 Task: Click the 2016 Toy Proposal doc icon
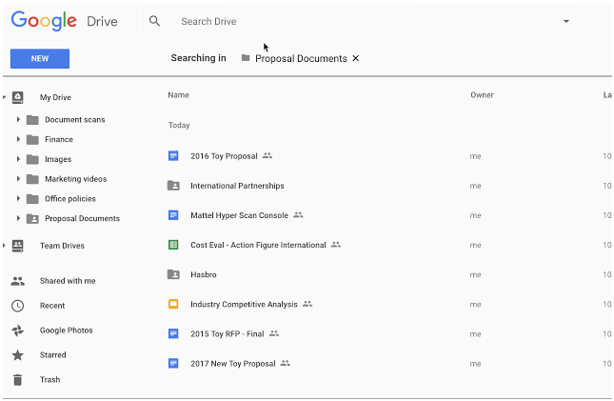173,156
